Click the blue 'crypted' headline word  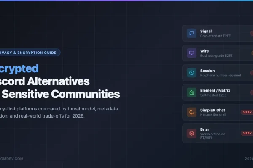point(19,69)
